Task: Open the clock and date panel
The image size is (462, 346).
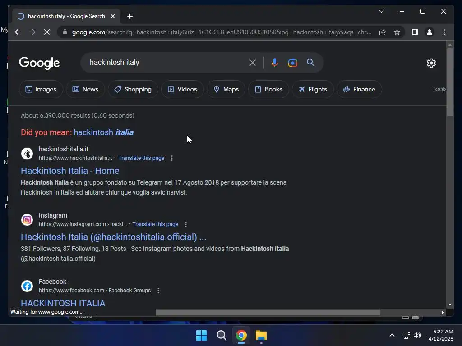Action: 440,335
